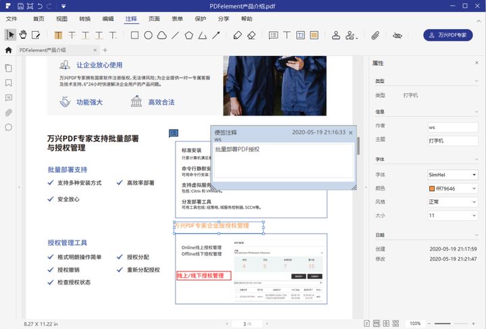The height and width of the screenshot is (329, 486).
Task: Open the 颜色 fff79646 color dropdown
Action: 452,188
